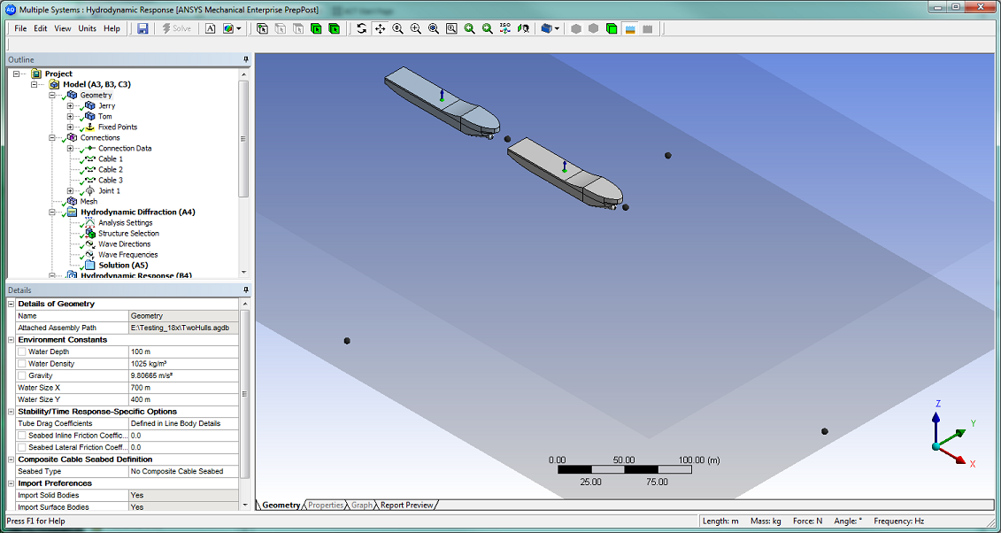The width and height of the screenshot is (1001, 533).
Task: Tick the Water Depth parameter checkbox
Action: pos(21,352)
